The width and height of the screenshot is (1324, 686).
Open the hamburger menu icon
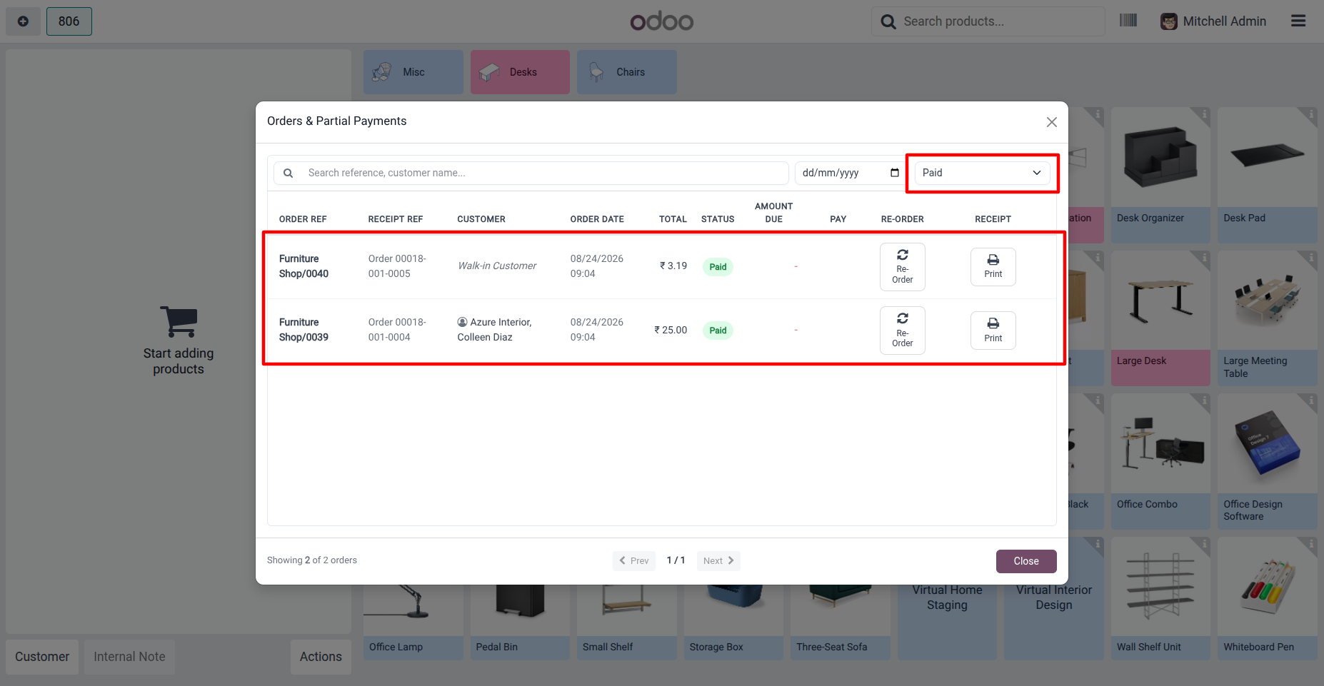pos(1298,21)
